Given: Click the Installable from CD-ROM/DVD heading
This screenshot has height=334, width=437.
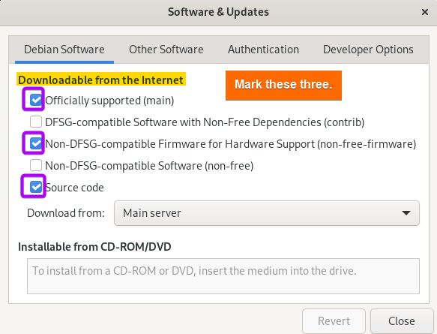Looking at the screenshot, I should click(94, 247).
